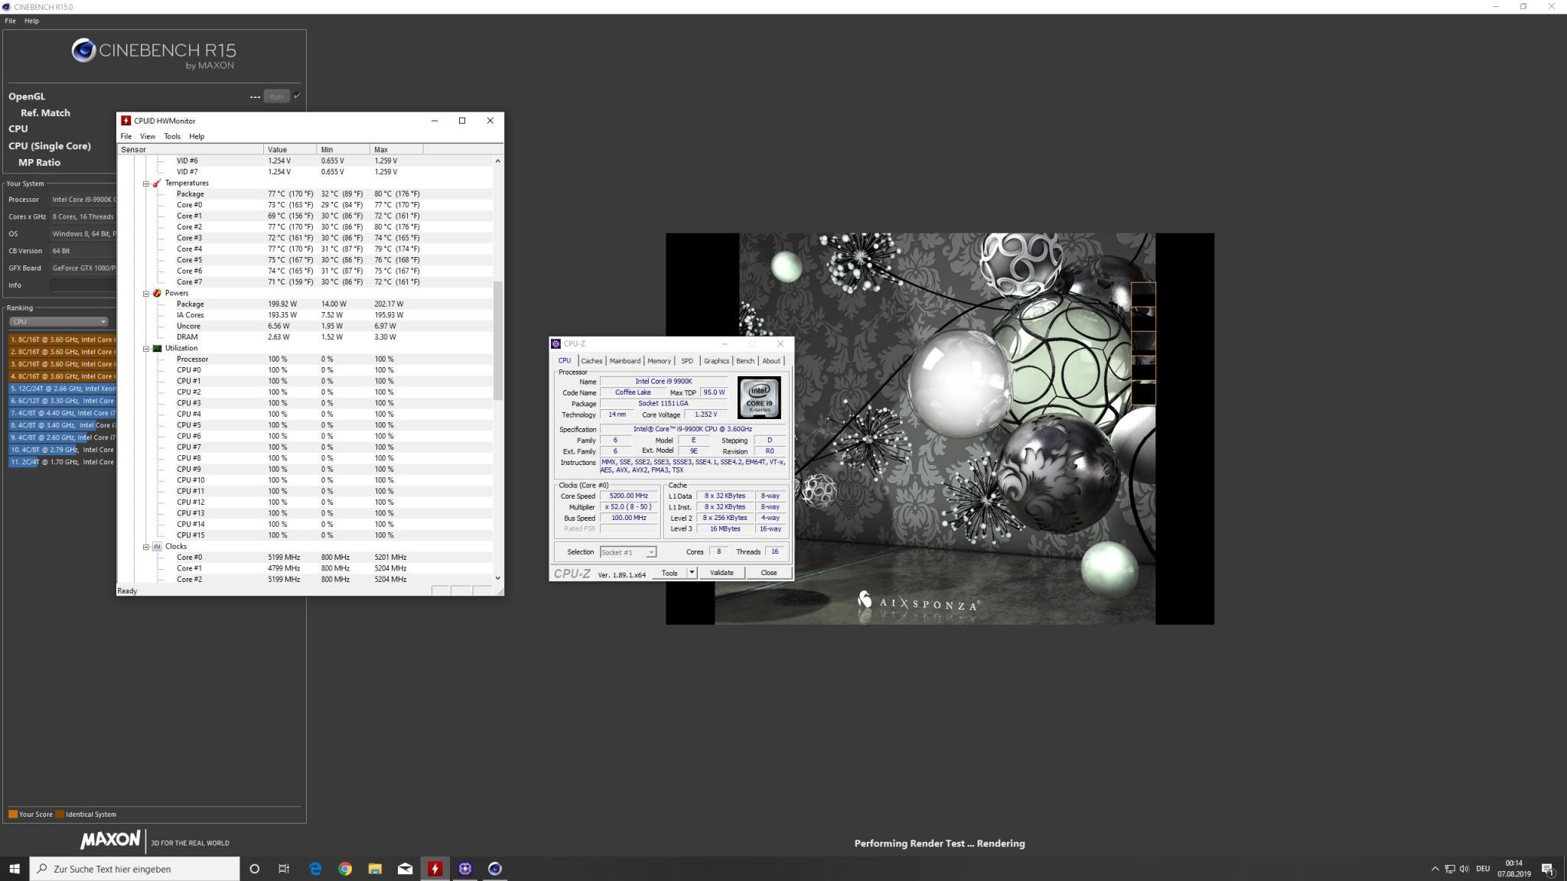Show hidden system tray icons

[1435, 869]
